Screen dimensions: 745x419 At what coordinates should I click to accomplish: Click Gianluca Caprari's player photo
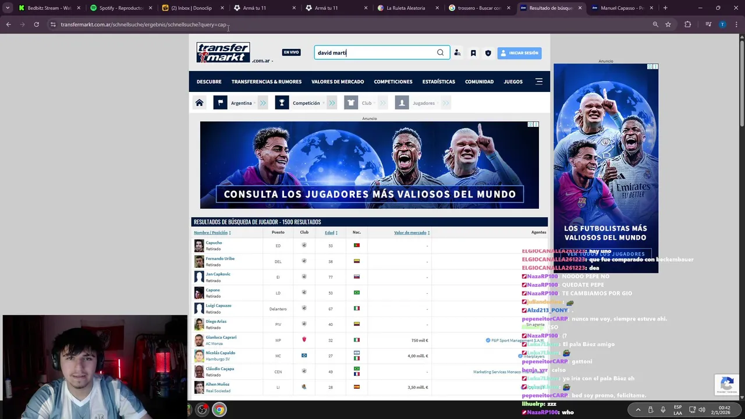pyautogui.click(x=199, y=340)
